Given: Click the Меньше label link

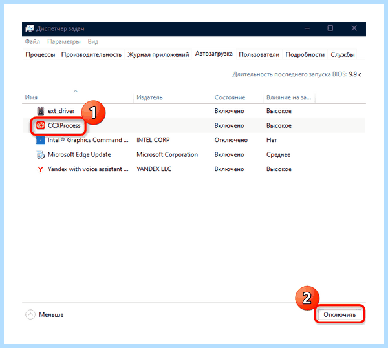Looking at the screenshot, I should click(x=51, y=314).
